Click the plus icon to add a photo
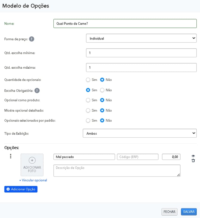Screen dimensions: 200x218 (x=32, y=160)
